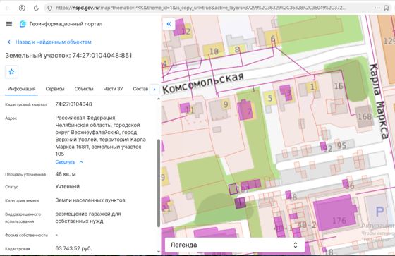View site security shield icon

tap(50, 8)
